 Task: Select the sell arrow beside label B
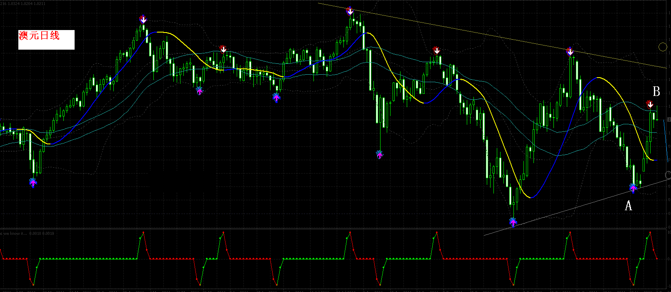650,104
